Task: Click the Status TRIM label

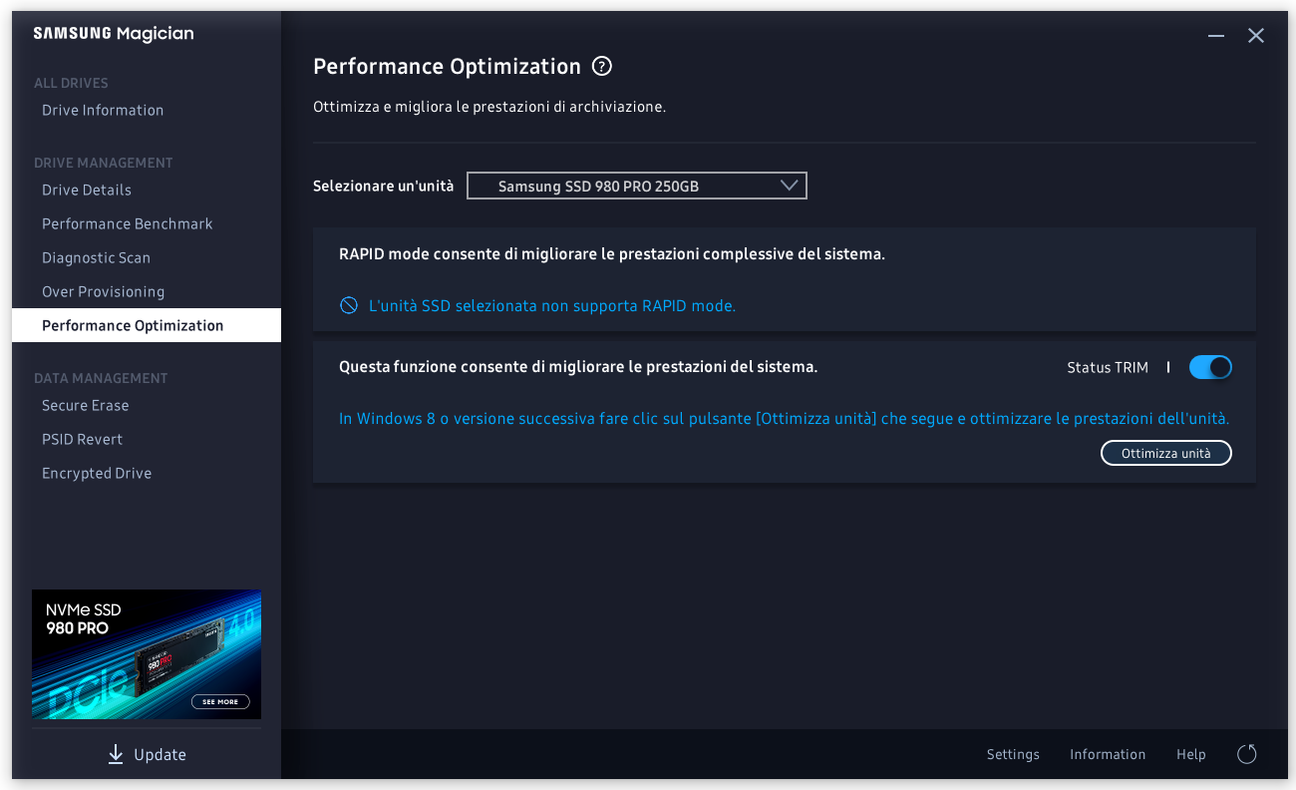Action: 1108,368
